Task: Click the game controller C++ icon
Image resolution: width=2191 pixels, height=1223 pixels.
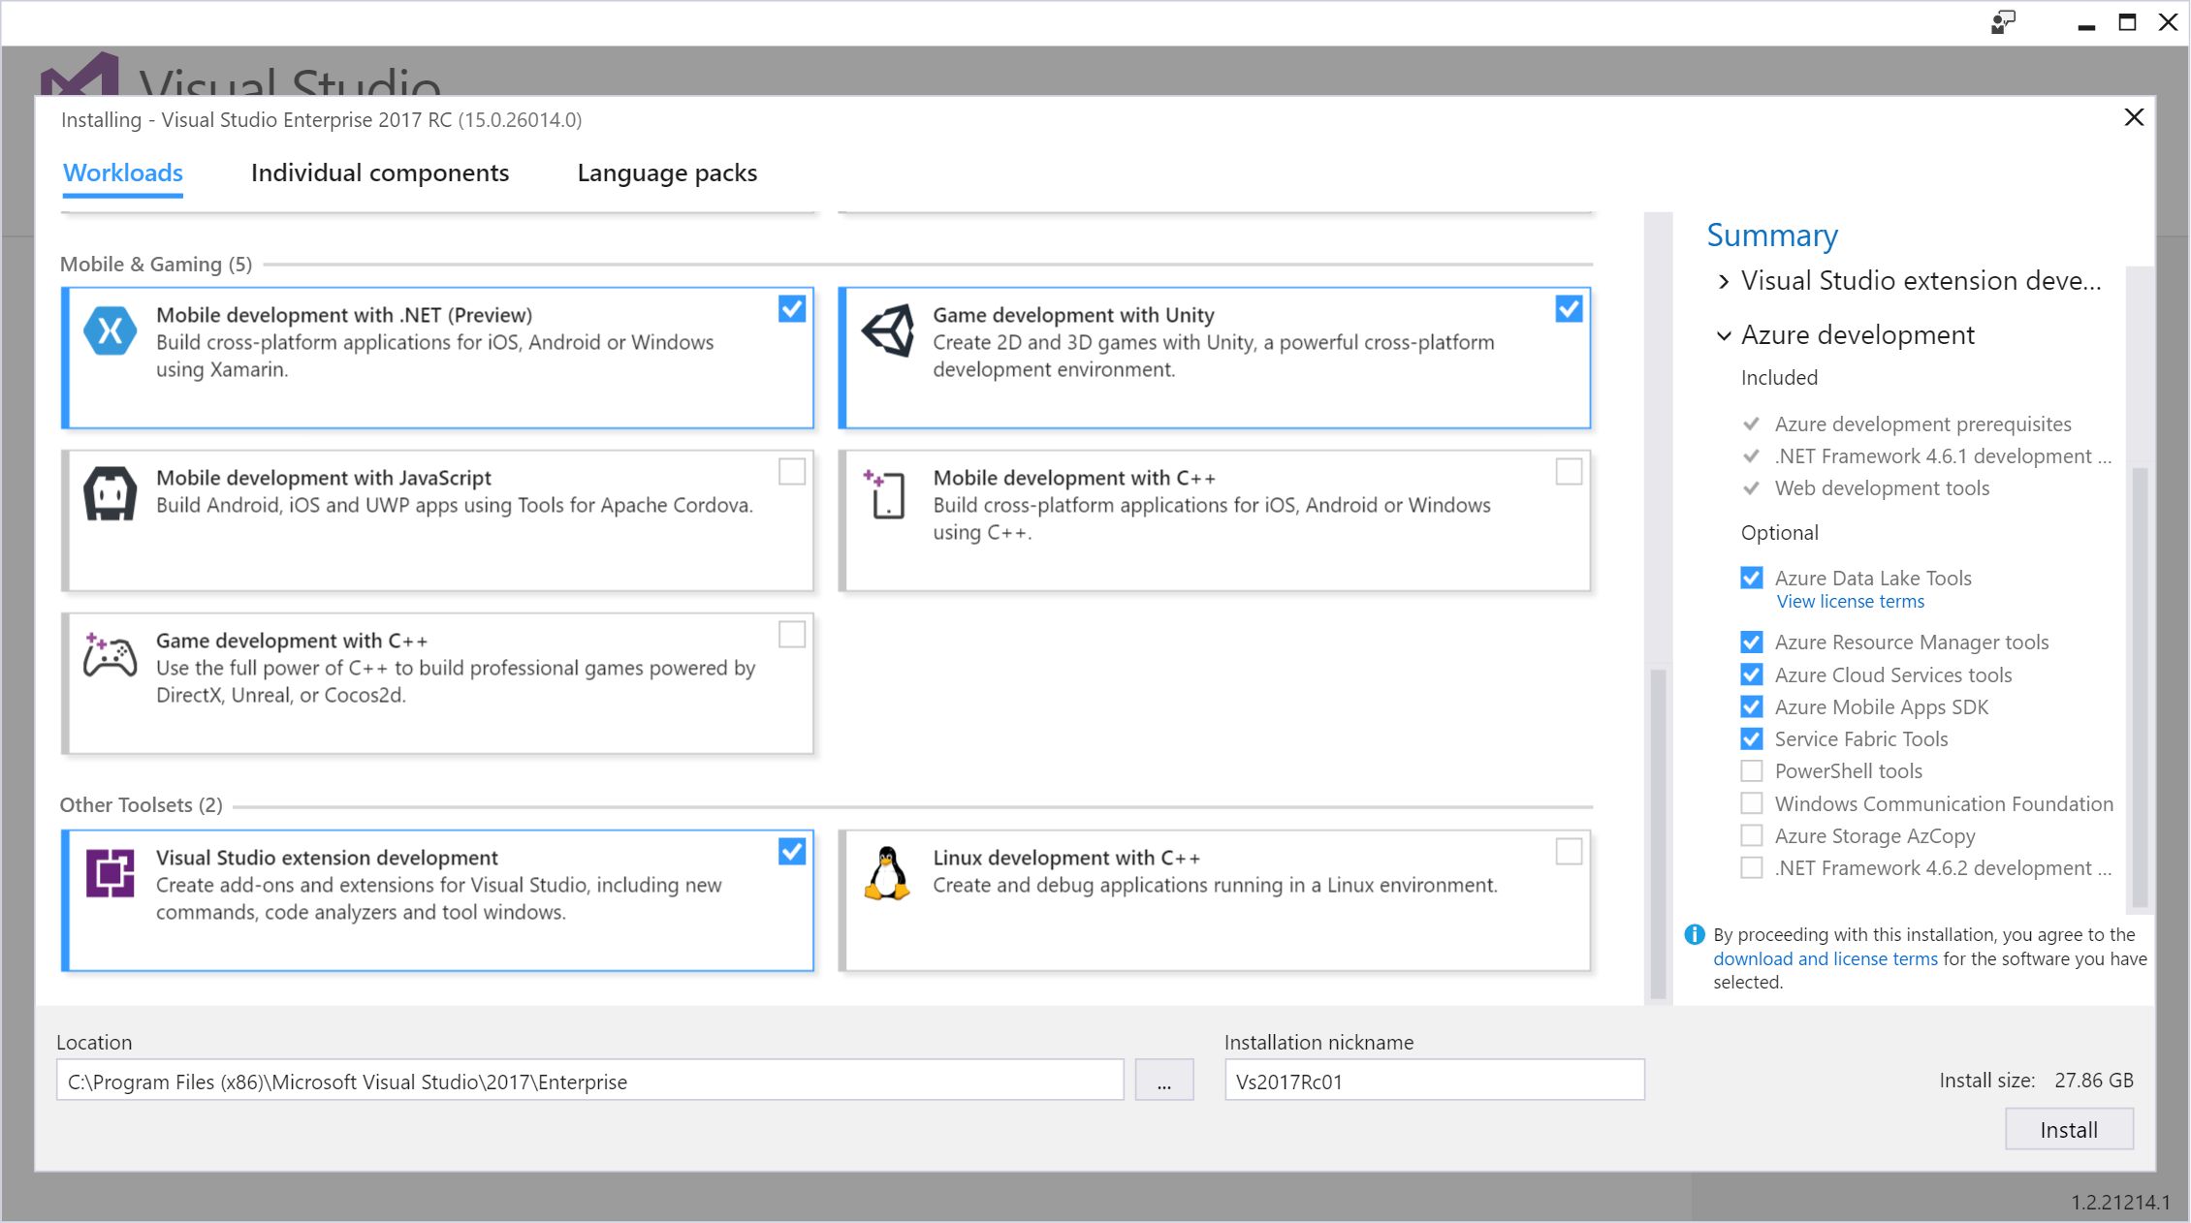Action: pos(110,656)
